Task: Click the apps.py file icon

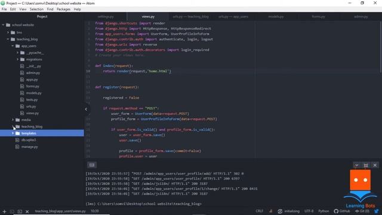Action: tap(22, 79)
